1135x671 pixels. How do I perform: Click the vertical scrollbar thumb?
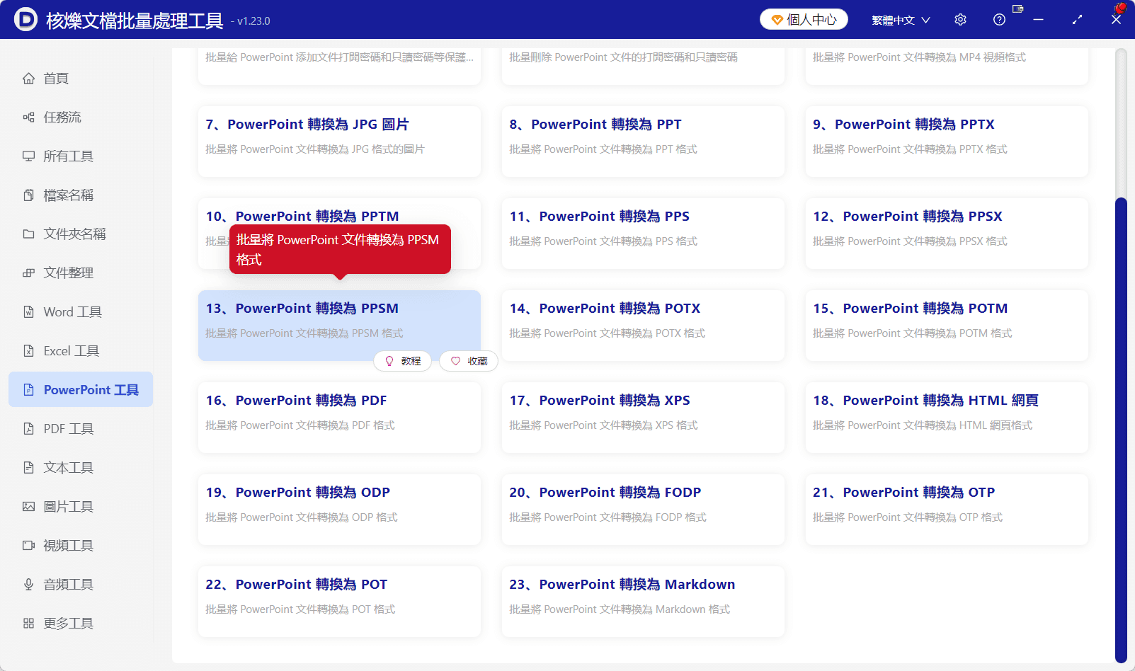[x=1121, y=430]
